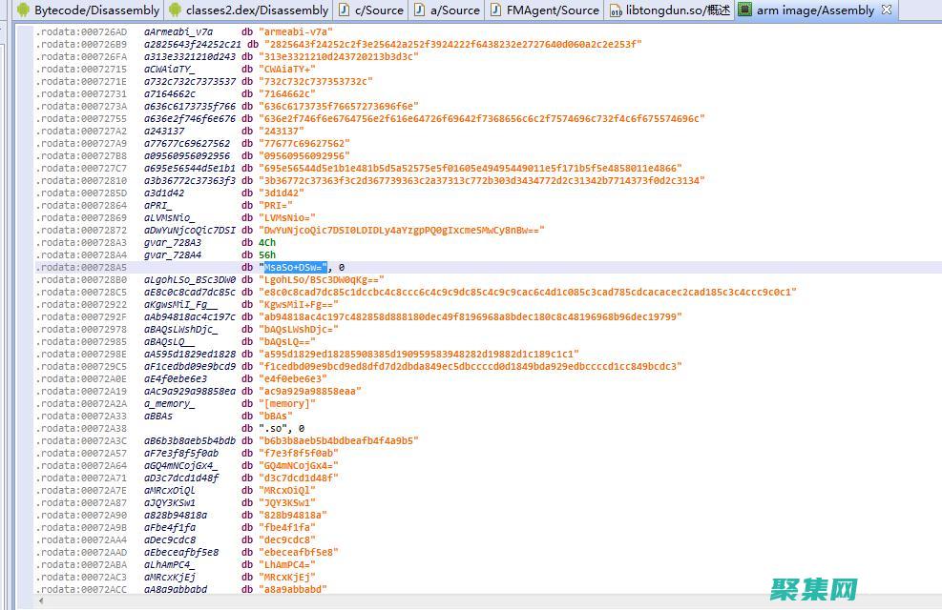Select the "[memory]" string value

coord(285,404)
